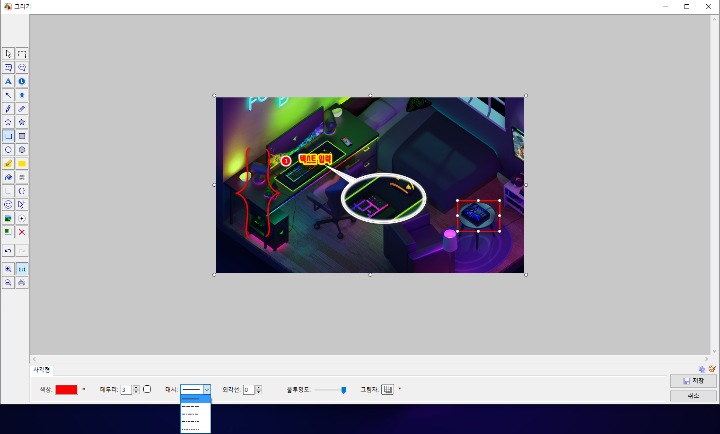Reset zoom with the 1:1 button
720x434 pixels.
22,269
